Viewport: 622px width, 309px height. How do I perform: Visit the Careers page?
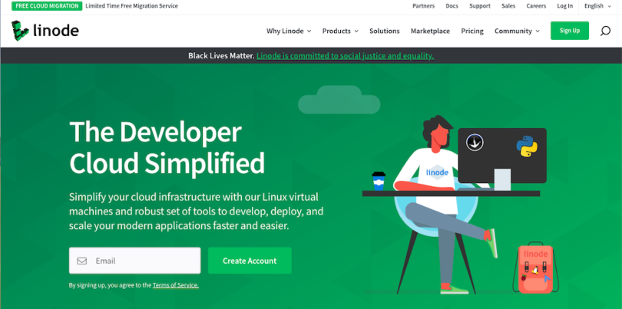click(536, 6)
